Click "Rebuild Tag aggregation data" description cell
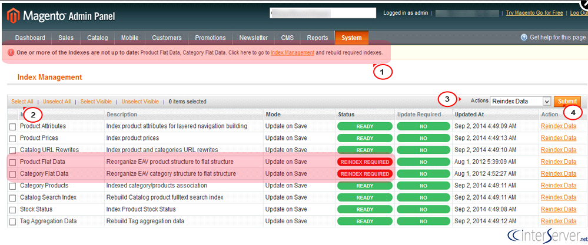 point(145,221)
